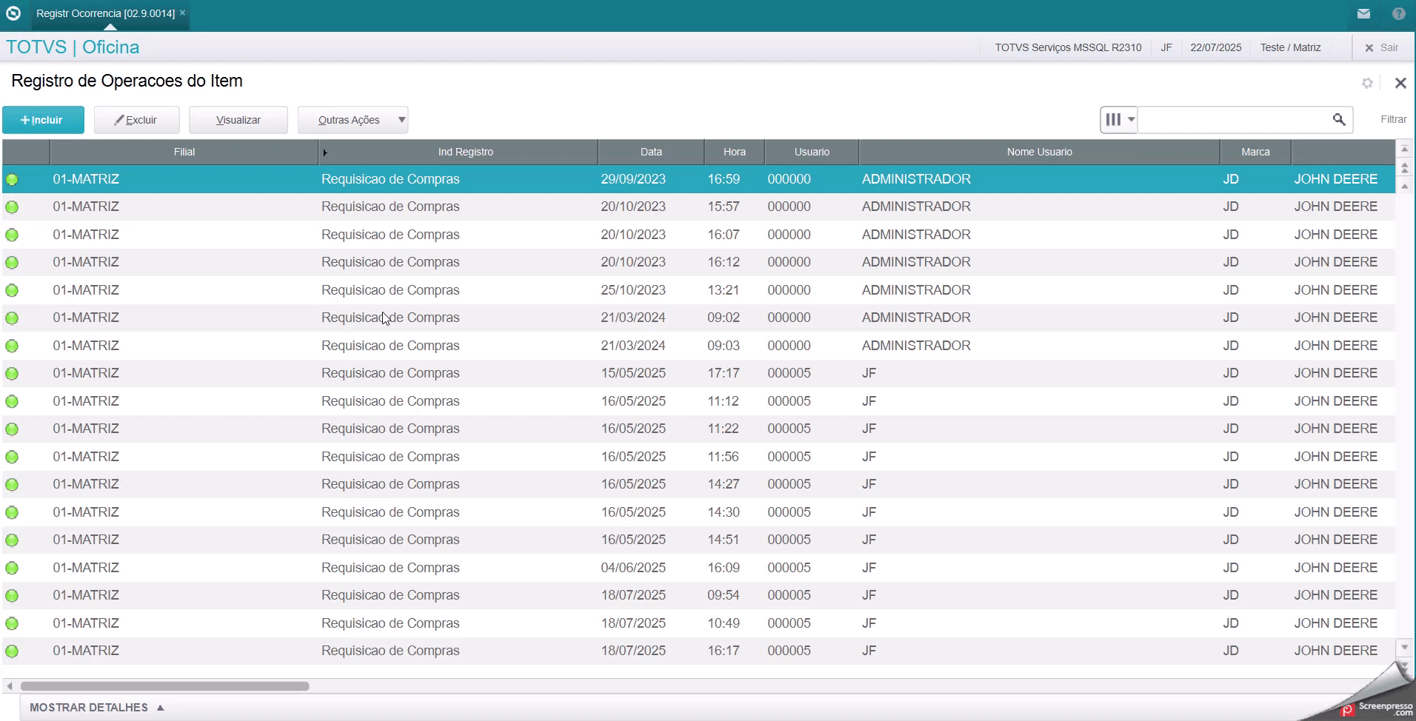Click the TOTVS | Oficina title
The image size is (1416, 721).
coord(73,47)
